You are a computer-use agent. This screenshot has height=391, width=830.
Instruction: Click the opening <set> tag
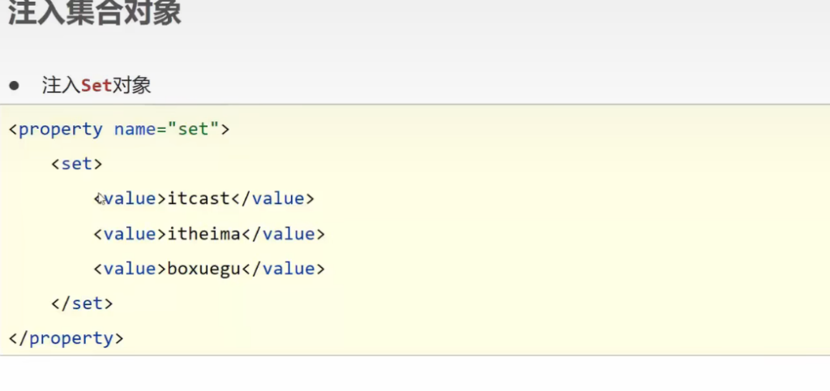pos(76,164)
